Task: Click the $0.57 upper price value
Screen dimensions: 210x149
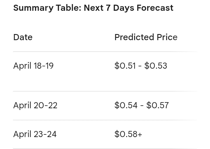Action: 157,105
